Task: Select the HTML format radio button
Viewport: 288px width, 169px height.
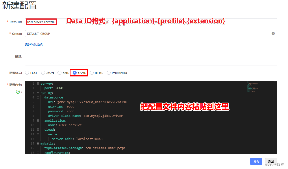Action: pyautogui.click(x=92, y=73)
